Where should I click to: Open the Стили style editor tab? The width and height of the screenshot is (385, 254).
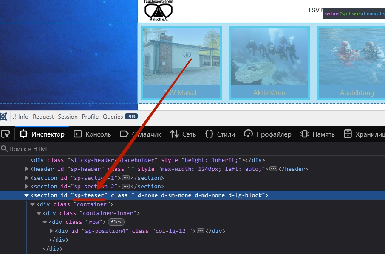click(220, 134)
